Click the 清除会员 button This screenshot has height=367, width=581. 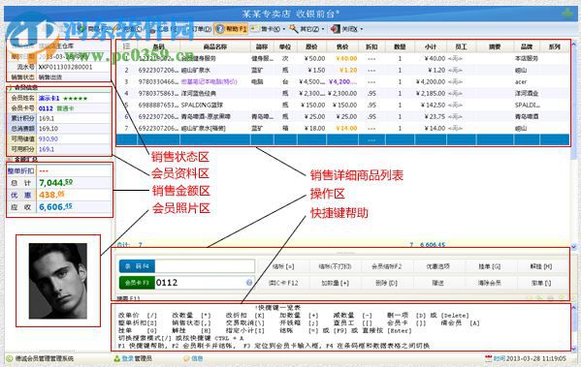[490, 283]
